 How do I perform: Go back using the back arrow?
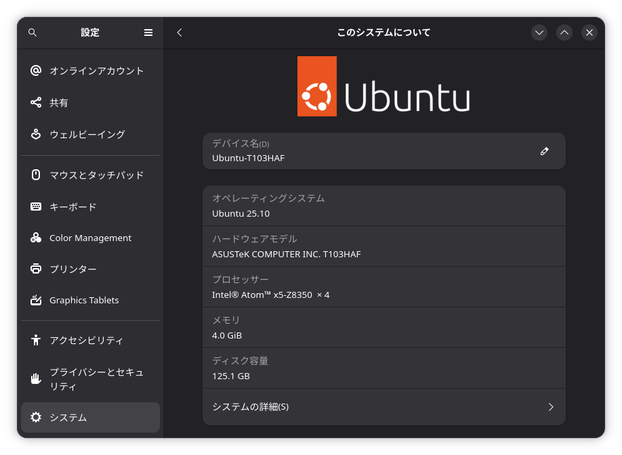tap(179, 32)
